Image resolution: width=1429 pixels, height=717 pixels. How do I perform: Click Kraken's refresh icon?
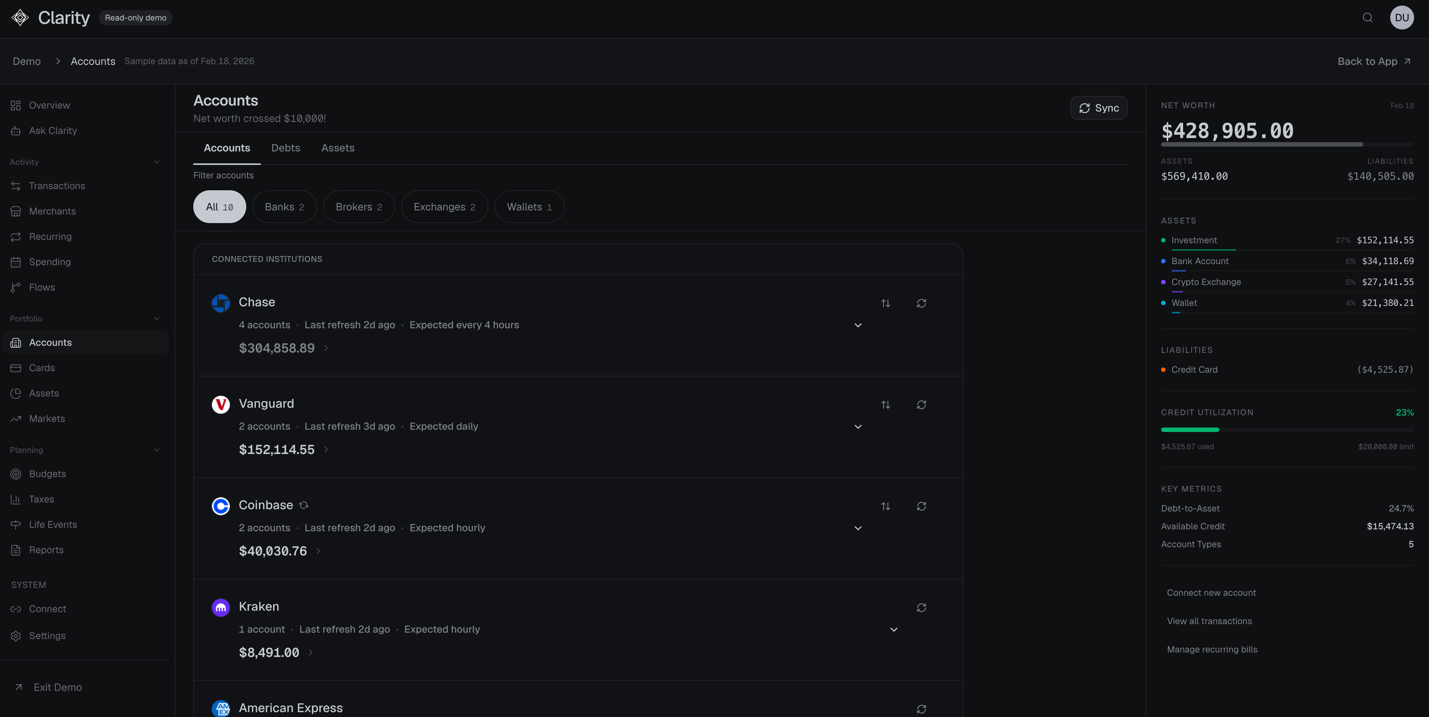pos(921,608)
